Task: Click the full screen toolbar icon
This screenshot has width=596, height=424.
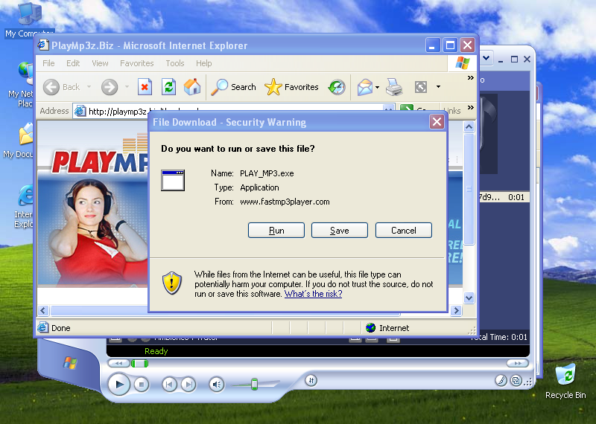Action: point(421,87)
